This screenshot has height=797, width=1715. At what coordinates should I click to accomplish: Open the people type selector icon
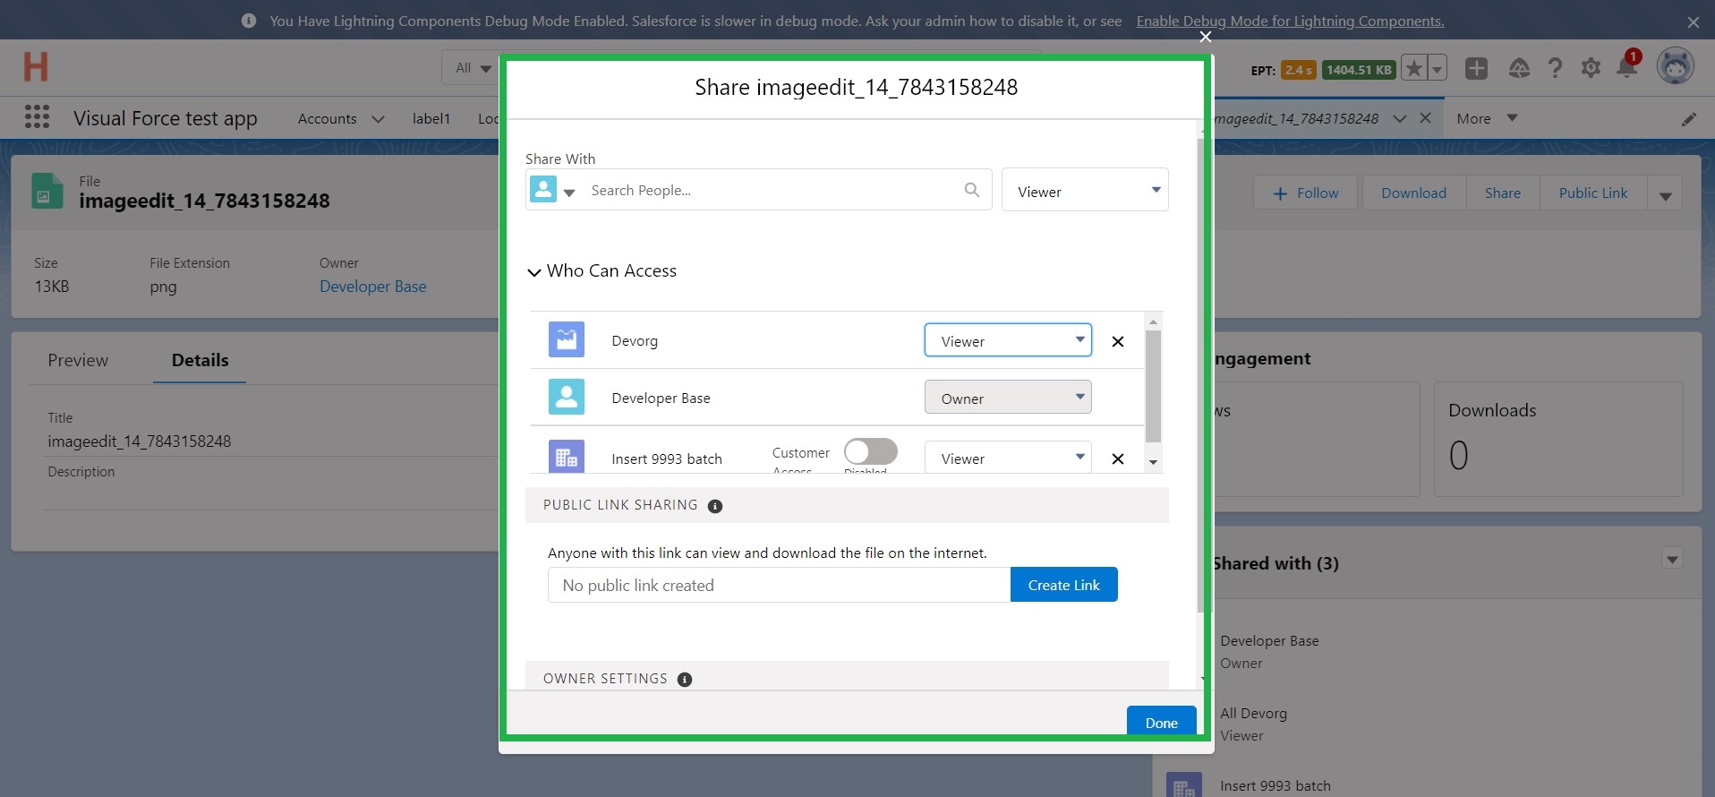coord(553,190)
